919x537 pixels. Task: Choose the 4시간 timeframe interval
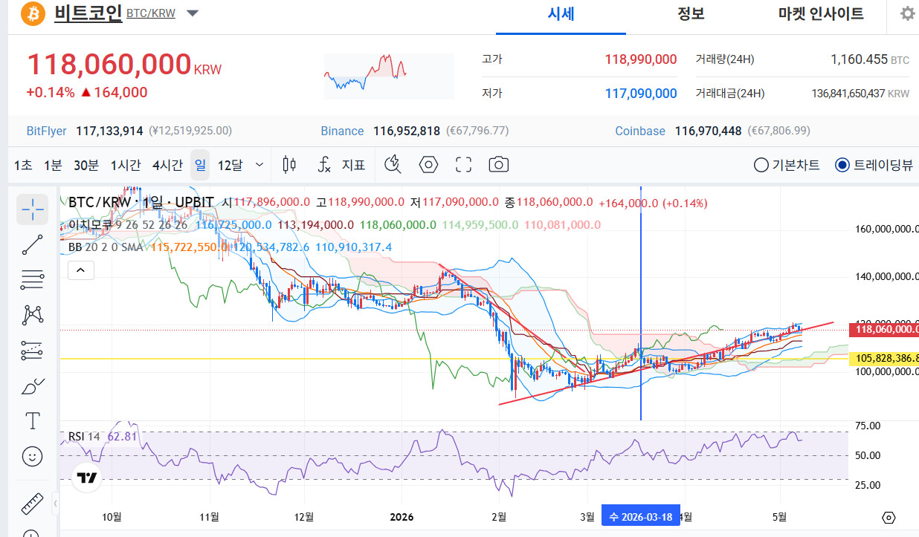click(167, 165)
